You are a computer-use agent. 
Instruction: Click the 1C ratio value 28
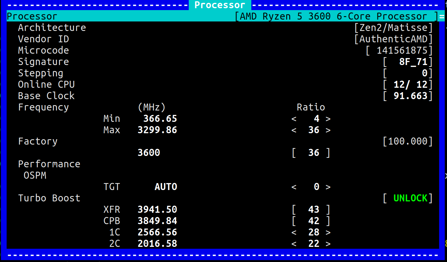(x=314, y=233)
